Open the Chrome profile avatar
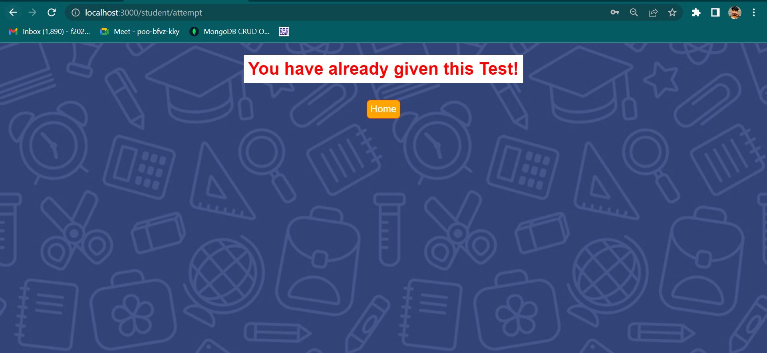Viewport: 767px width, 353px height. (735, 13)
